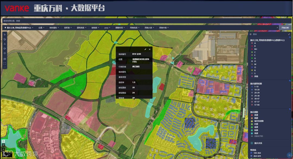Close the B19-5/05 parcel info popup
293x159 pixels.
pos(150,49)
